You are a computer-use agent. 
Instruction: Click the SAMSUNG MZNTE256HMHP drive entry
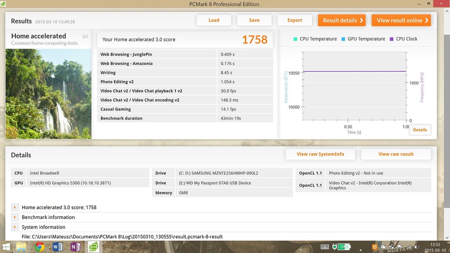coord(218,173)
